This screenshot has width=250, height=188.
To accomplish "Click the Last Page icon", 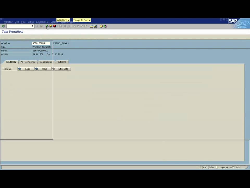I will point(86,26).
